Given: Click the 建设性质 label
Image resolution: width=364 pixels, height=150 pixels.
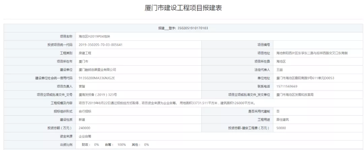Looking at the screenshot, I should [x=66, y=120].
